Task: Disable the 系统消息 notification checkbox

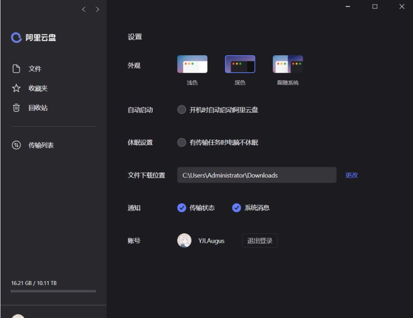Action: tap(236, 208)
